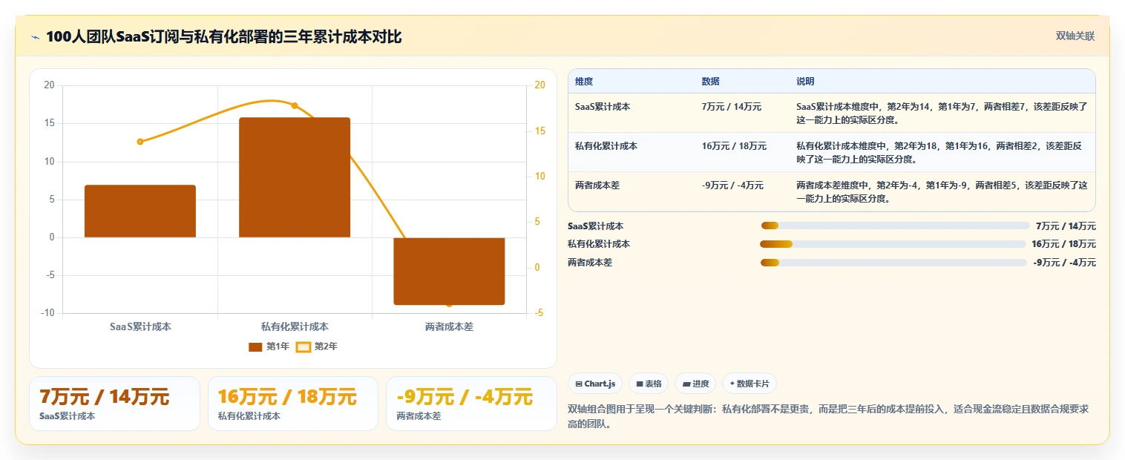This screenshot has height=460, width=1125.
Task: Click the SaaS累计成本 x-axis label
Action: 140,326
